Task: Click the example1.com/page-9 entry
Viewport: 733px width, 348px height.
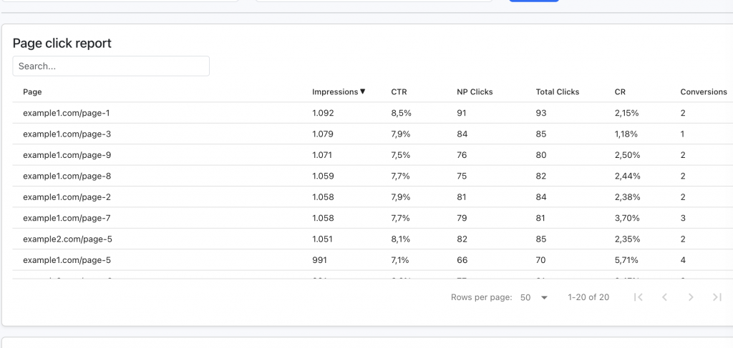Action: [66, 155]
